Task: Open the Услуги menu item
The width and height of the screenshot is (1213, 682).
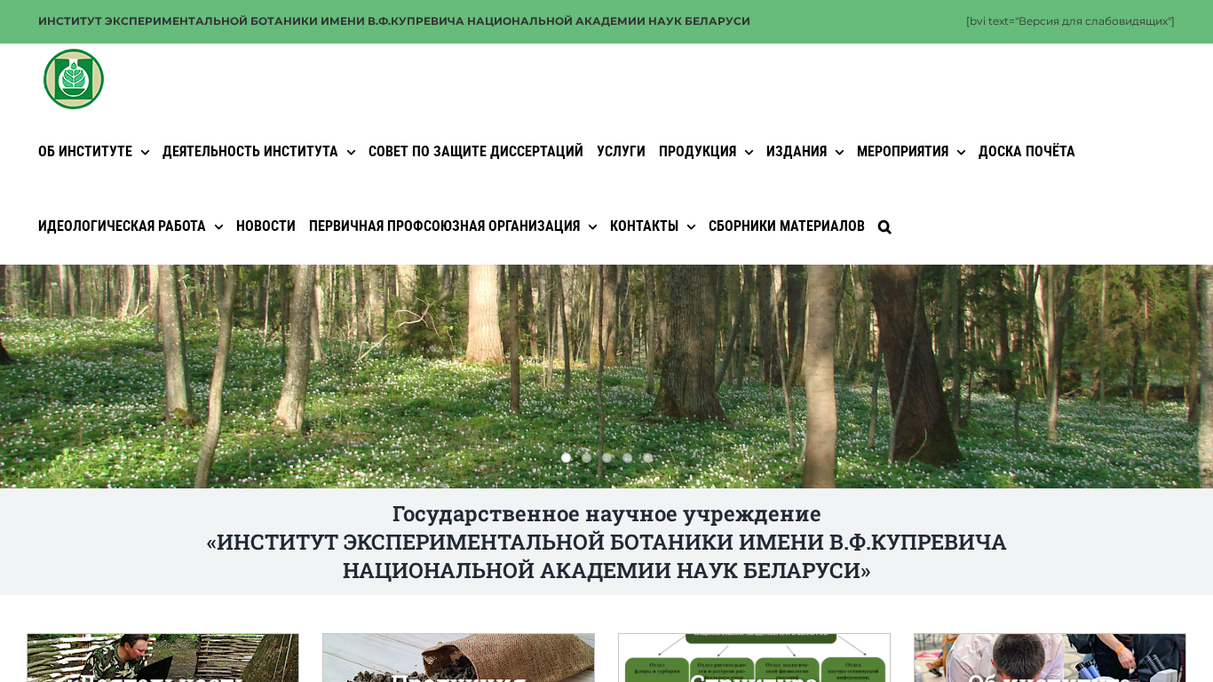Action: click(x=621, y=152)
